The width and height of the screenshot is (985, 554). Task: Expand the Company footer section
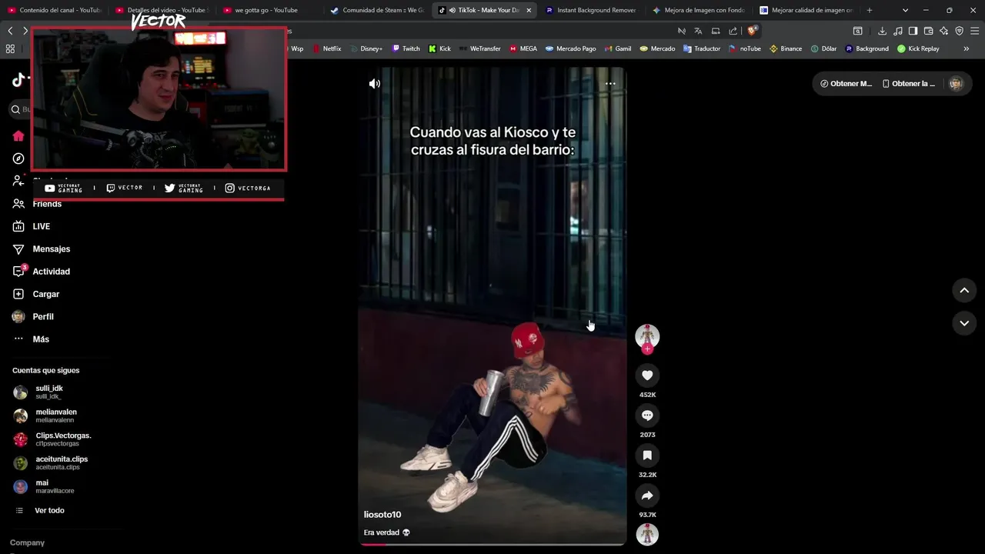(x=27, y=542)
